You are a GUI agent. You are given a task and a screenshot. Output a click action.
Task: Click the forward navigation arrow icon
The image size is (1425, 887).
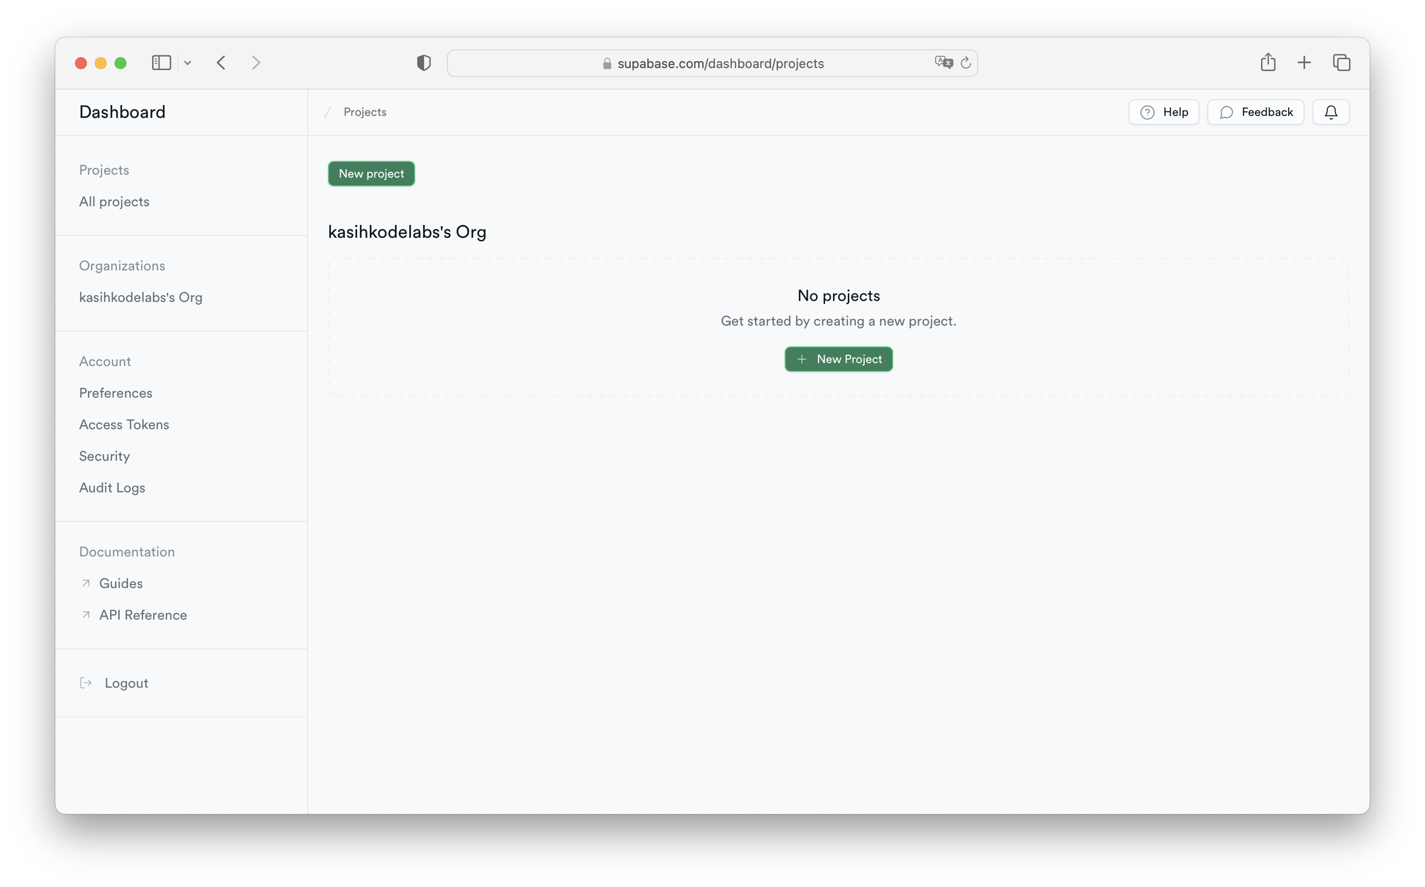pyautogui.click(x=257, y=62)
